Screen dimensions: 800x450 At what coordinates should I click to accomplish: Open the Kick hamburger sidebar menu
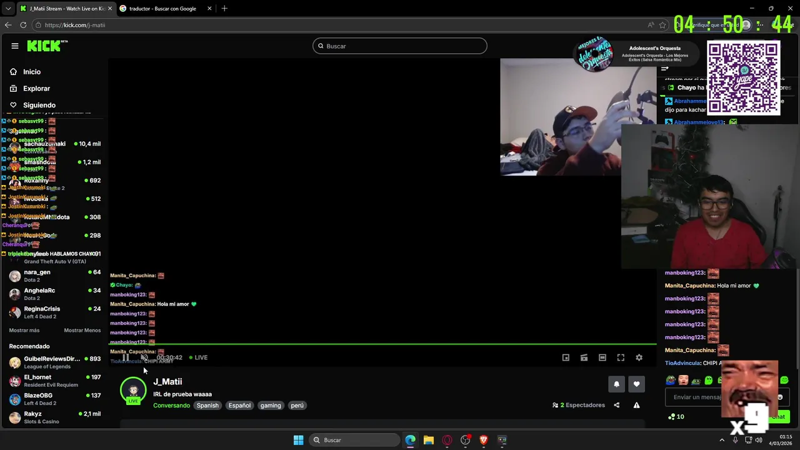point(14,46)
